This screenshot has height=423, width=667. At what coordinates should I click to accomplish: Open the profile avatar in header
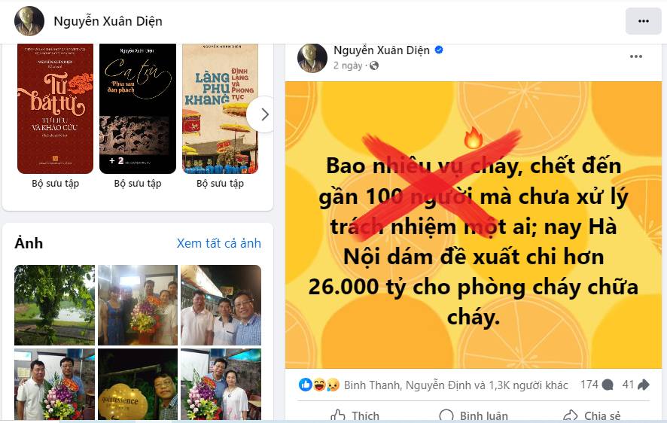tap(29, 21)
